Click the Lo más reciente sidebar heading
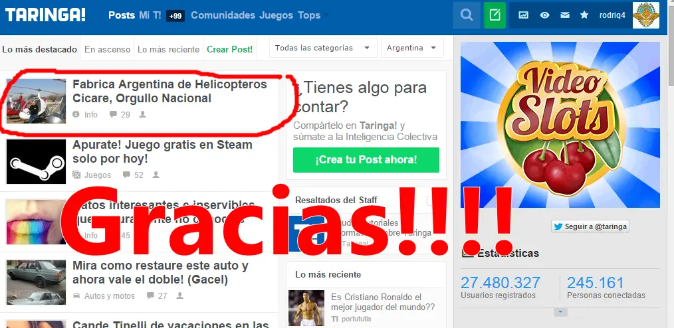This screenshot has width=674, height=328. point(328,274)
